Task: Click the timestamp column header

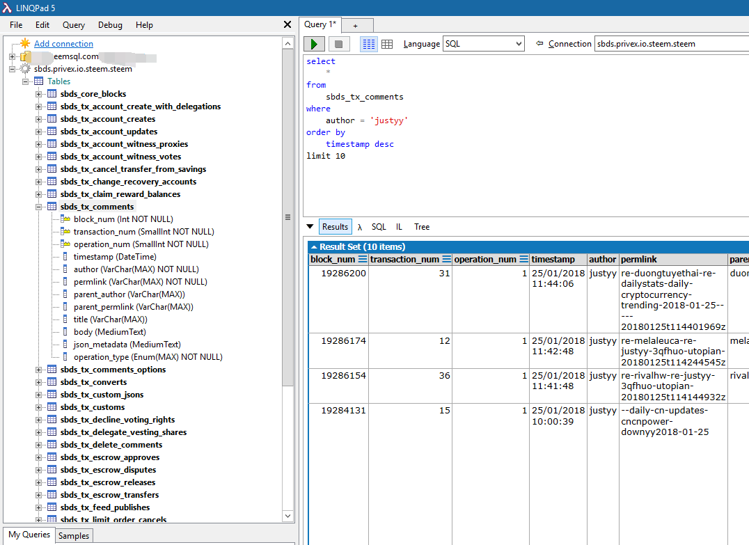Action: (558, 260)
